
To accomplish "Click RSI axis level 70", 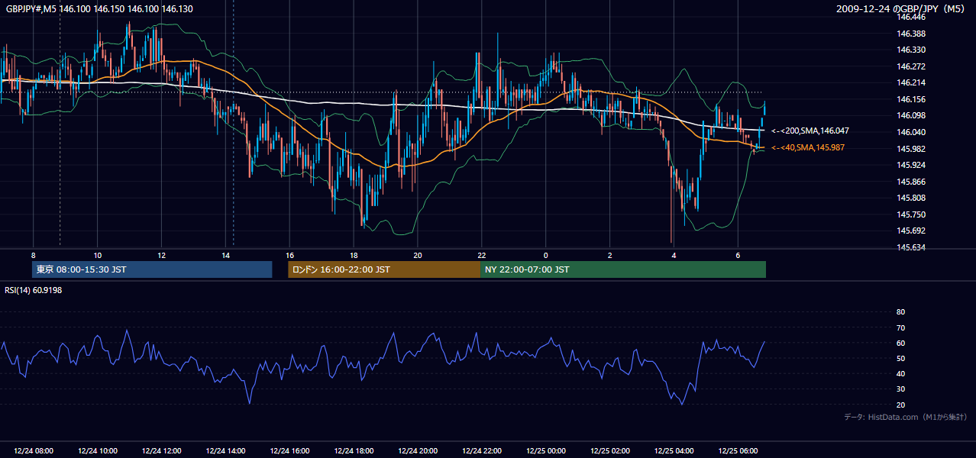I will [900, 327].
